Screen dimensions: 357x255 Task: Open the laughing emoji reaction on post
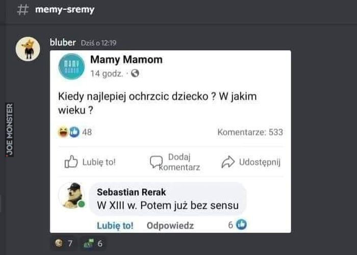tap(63, 132)
